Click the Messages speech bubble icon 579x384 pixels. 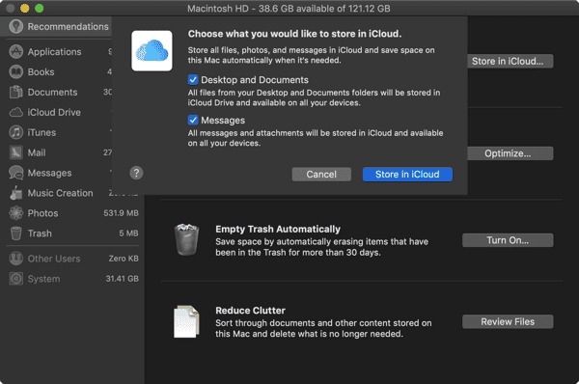[15, 173]
